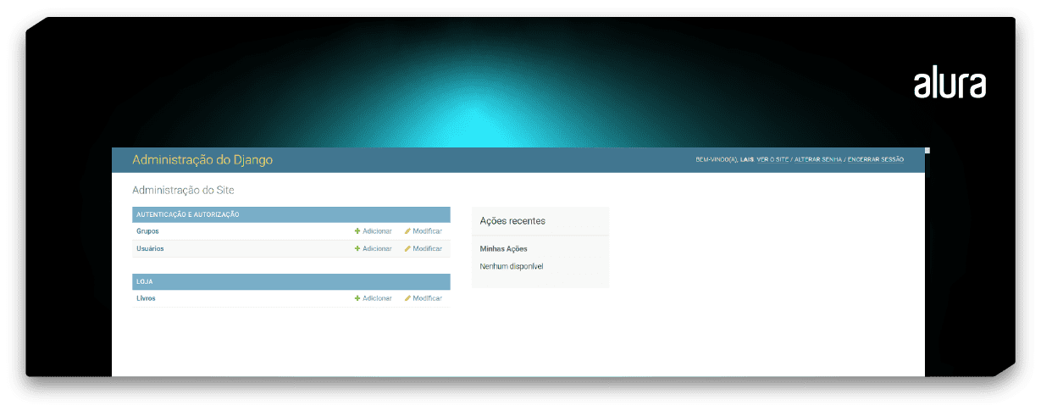Click the pencil icon in Usuários row
Image resolution: width=1041 pixels, height=411 pixels.
pos(407,249)
